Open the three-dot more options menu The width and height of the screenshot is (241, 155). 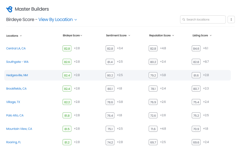(231, 20)
